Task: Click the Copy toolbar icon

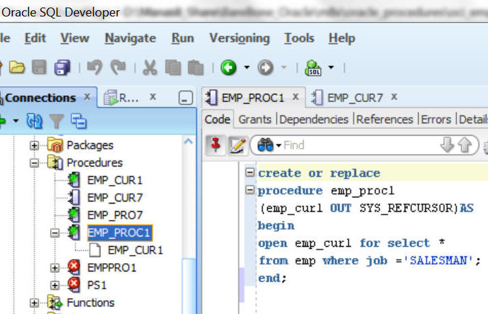Action: pyautogui.click(x=172, y=68)
